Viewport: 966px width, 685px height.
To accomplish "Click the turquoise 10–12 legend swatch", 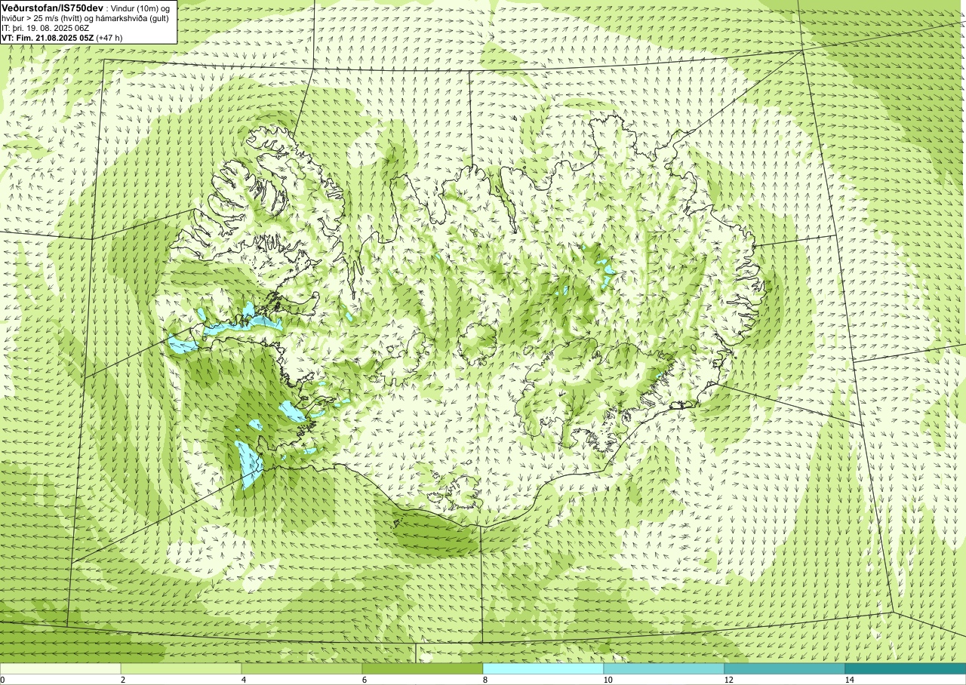I will [664, 668].
